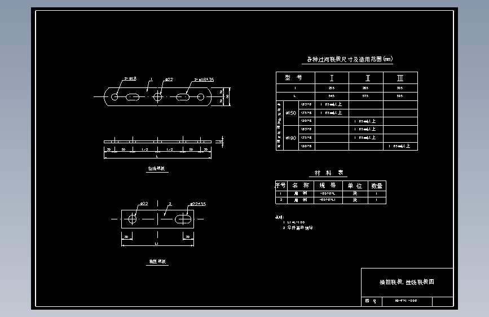Select column header Ⅱ in the dimensions table
This screenshot has height=317, width=489.
click(367, 78)
